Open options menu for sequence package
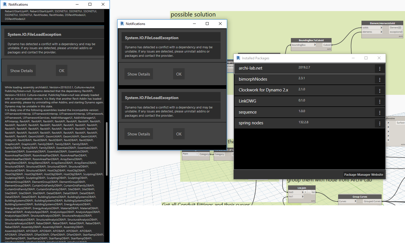405x243 pixels. [x=380, y=112]
